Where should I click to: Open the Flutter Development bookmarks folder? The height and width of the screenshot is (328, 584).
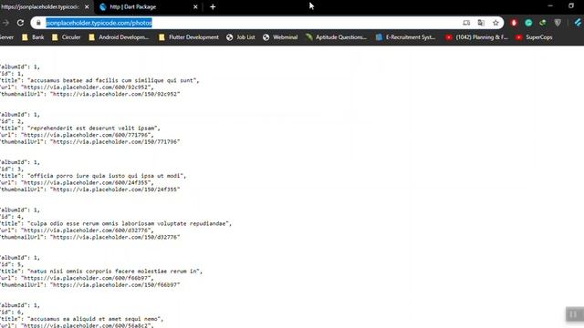(189, 37)
